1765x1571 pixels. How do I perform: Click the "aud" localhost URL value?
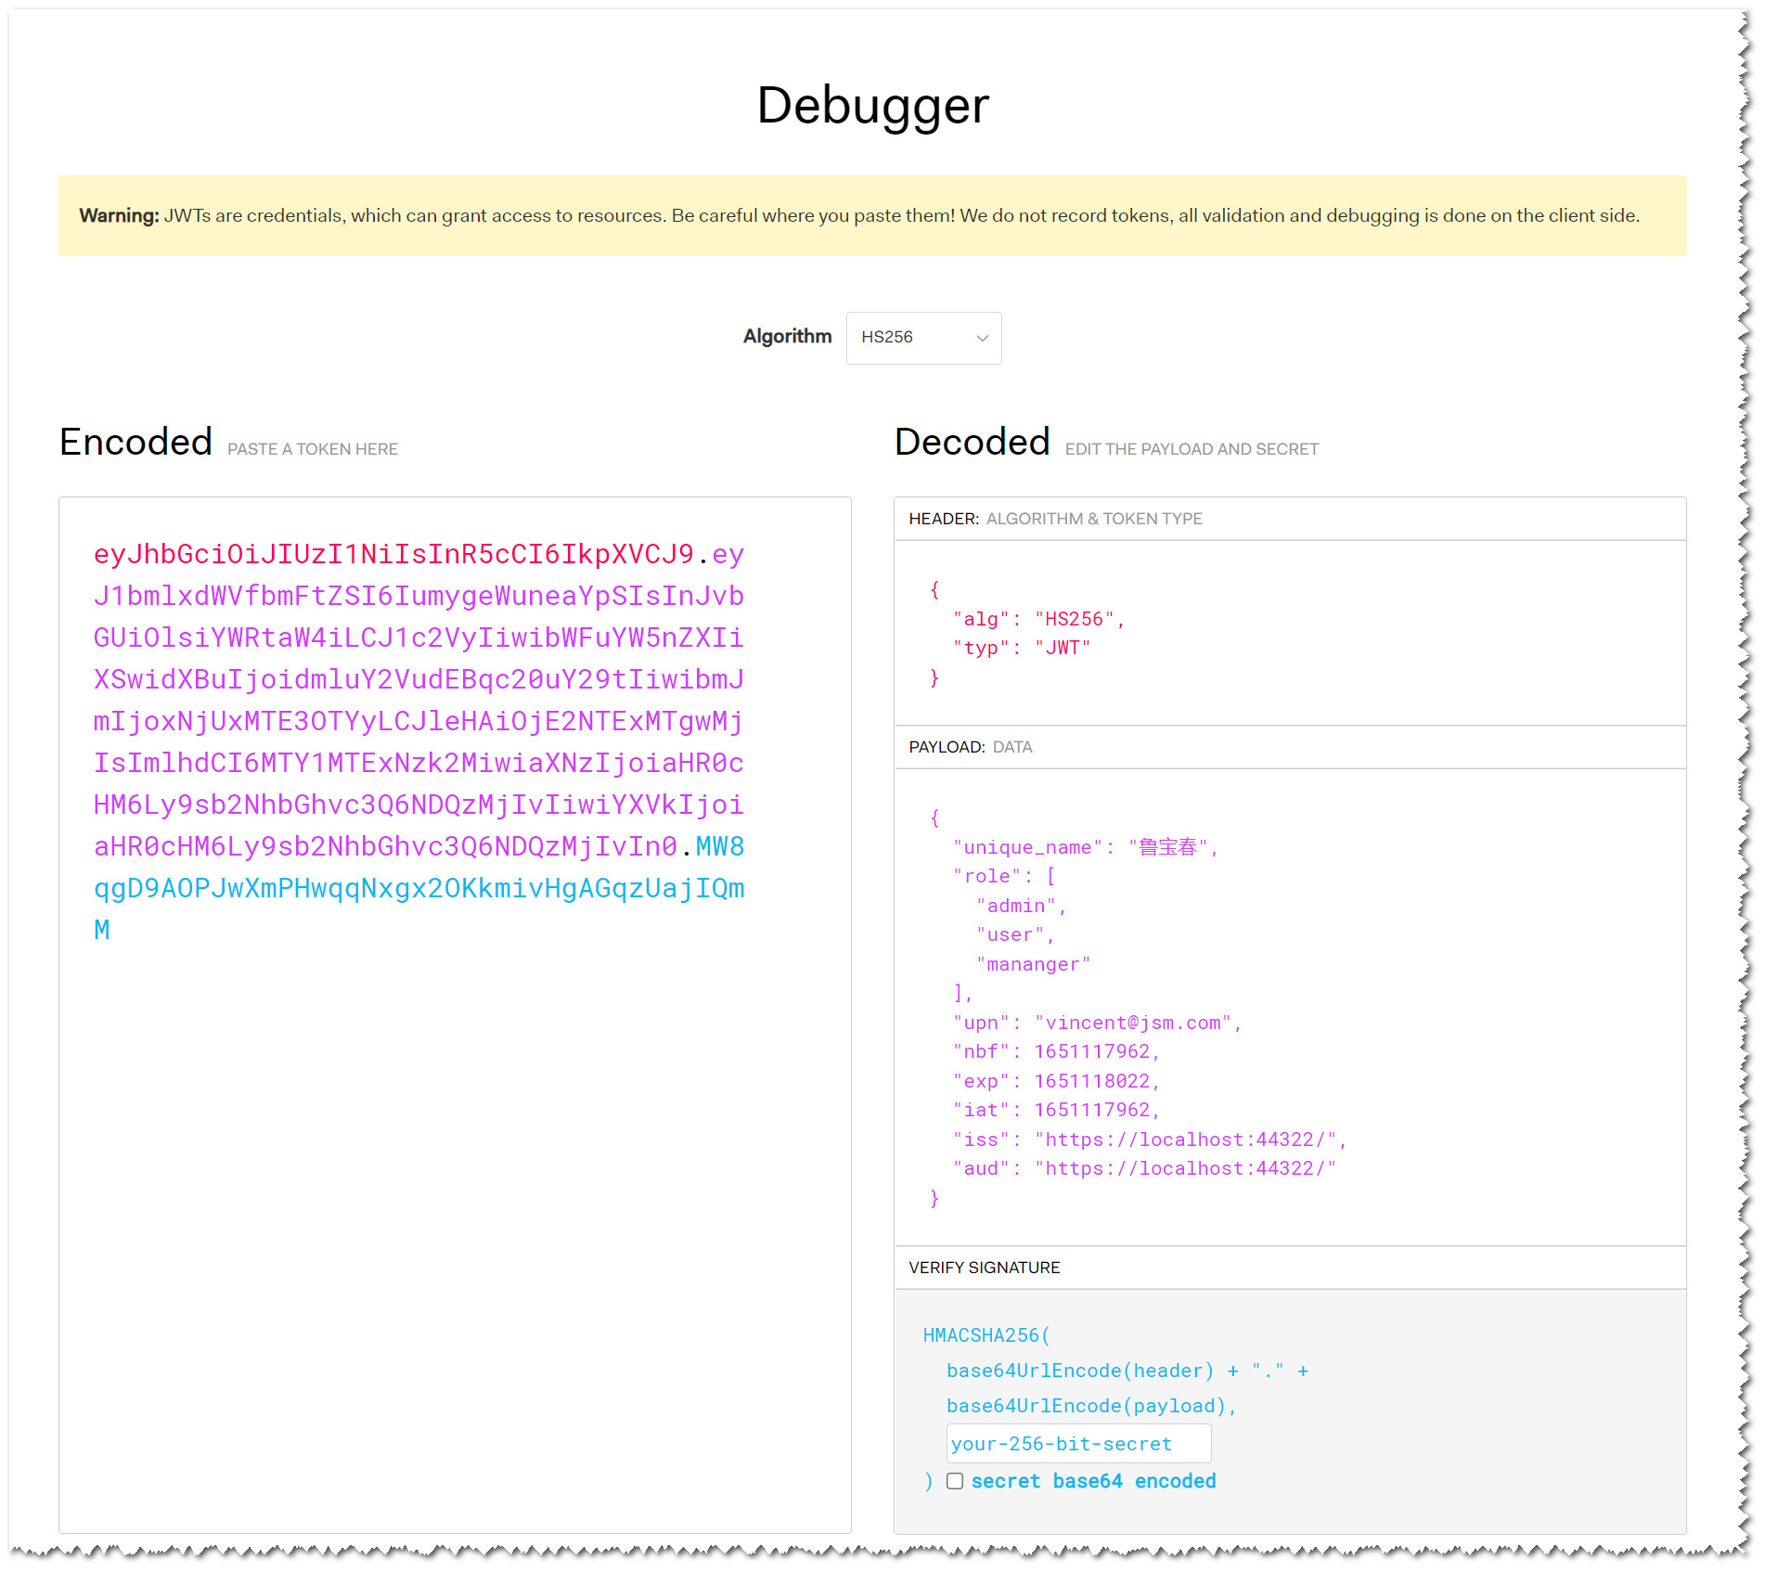pos(1185,1168)
